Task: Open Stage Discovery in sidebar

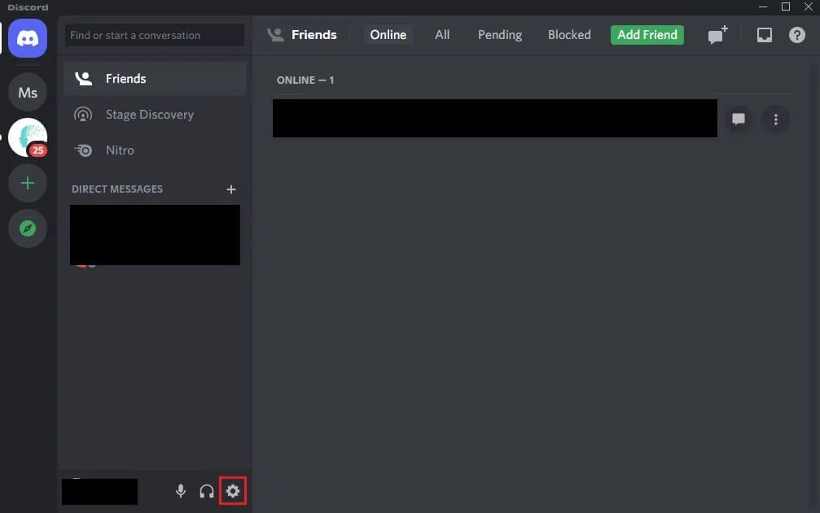Action: tap(150, 115)
